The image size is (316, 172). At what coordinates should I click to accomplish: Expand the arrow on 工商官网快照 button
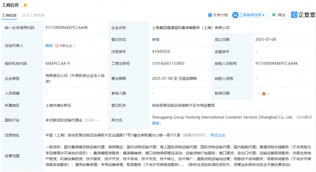(264, 15)
